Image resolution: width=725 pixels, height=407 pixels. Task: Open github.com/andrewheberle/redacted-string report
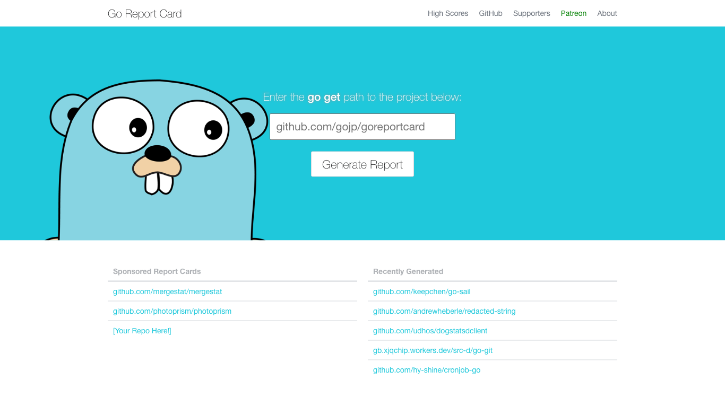[444, 311]
